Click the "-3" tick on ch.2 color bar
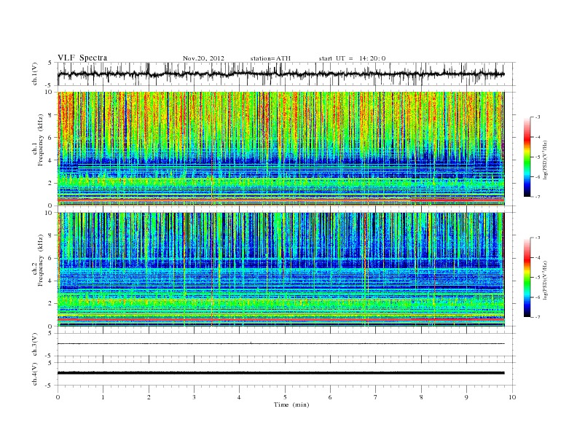Image resolution: width=577 pixels, height=446 pixels. (538, 238)
